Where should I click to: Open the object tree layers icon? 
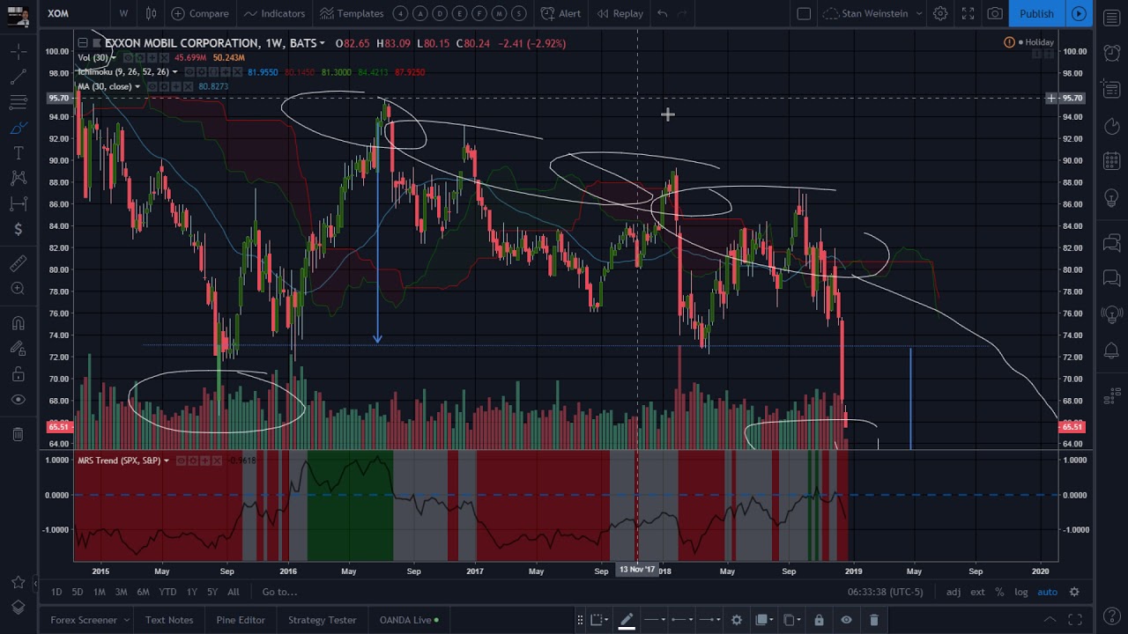coord(18,608)
